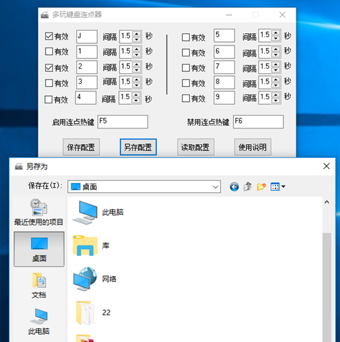340x342 pixels.
Task: Select 最近使用的项目 in the places sidebar
Action: [x=39, y=212]
